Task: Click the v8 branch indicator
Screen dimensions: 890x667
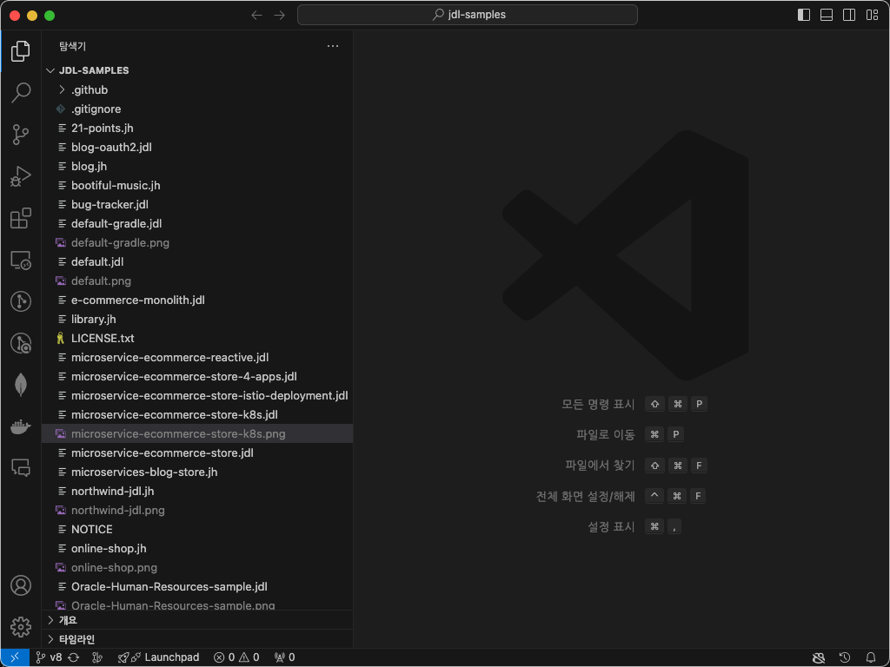Action: point(49,657)
